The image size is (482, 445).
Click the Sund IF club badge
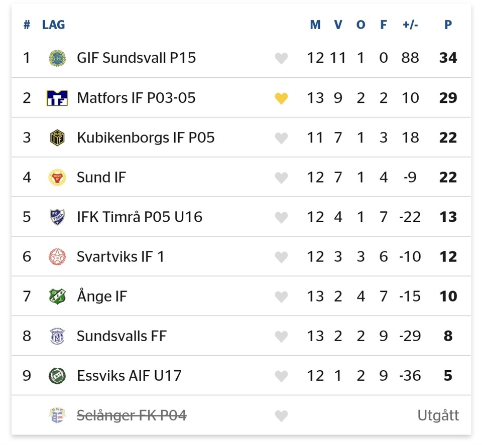click(x=57, y=177)
